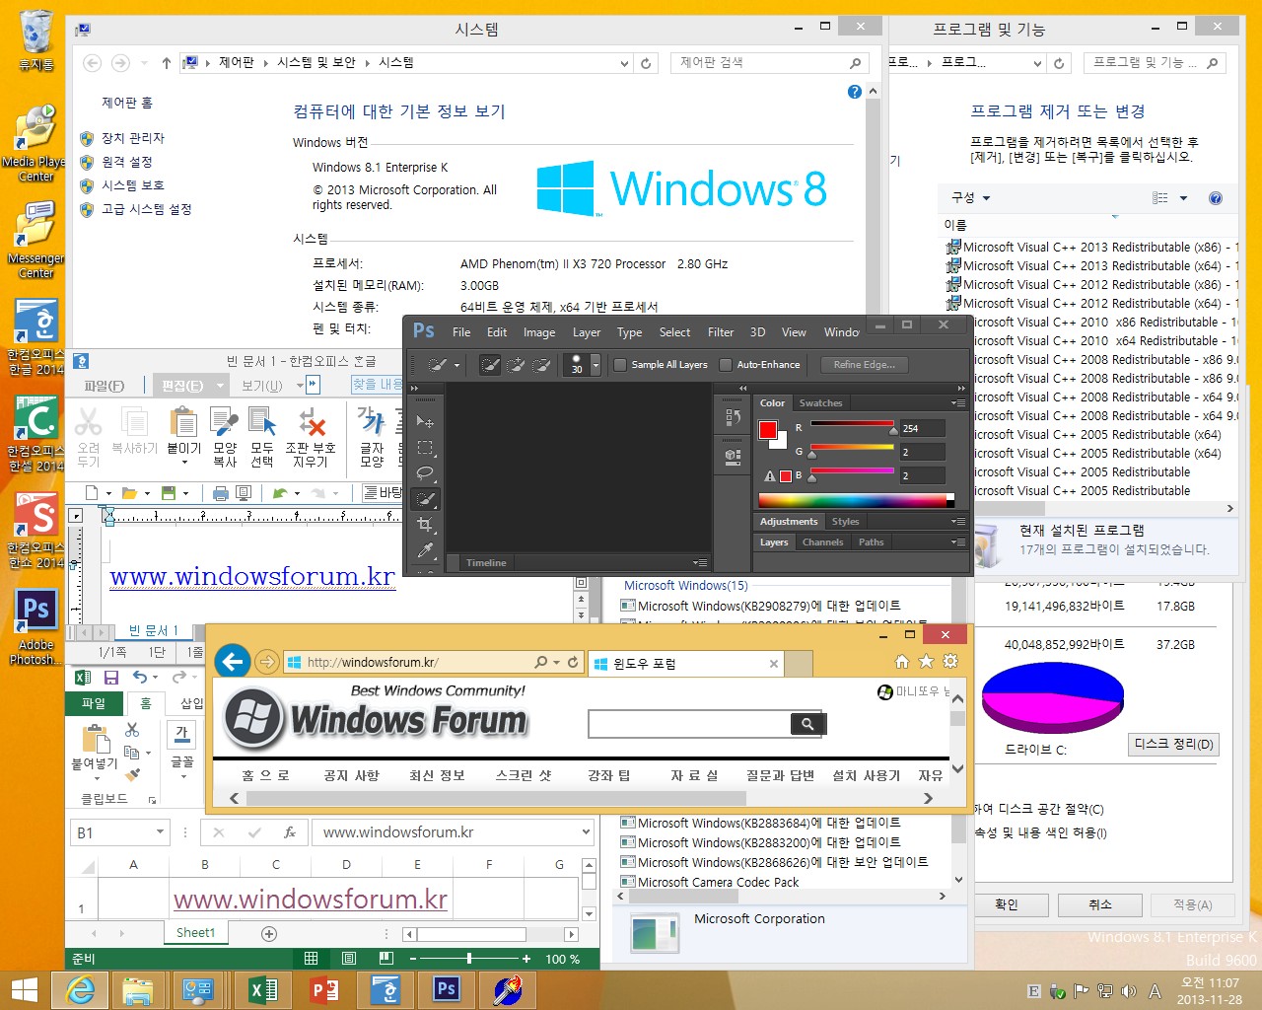Click the Help icon in System window
Image resolution: width=1262 pixels, height=1010 pixels.
coord(855,92)
